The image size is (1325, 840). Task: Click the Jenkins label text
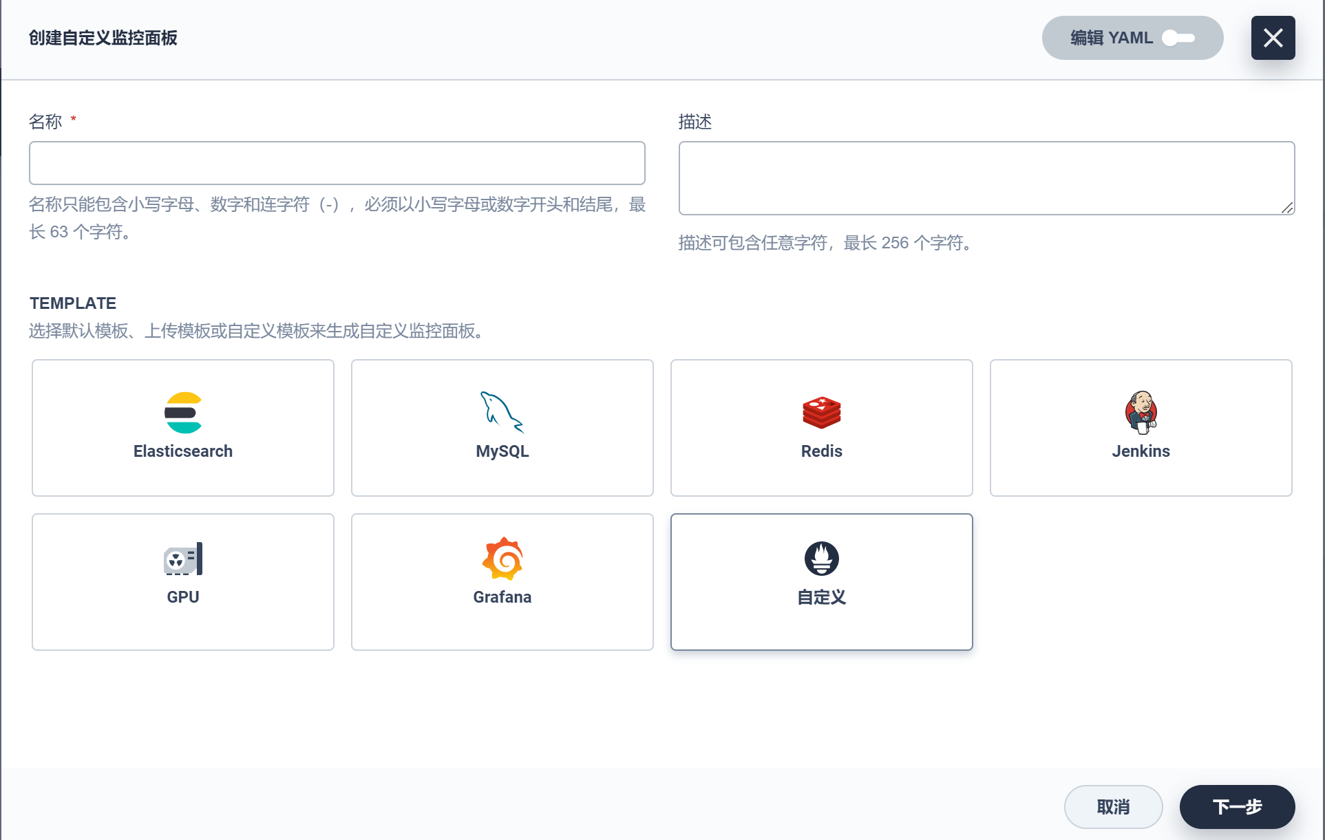coord(1141,451)
